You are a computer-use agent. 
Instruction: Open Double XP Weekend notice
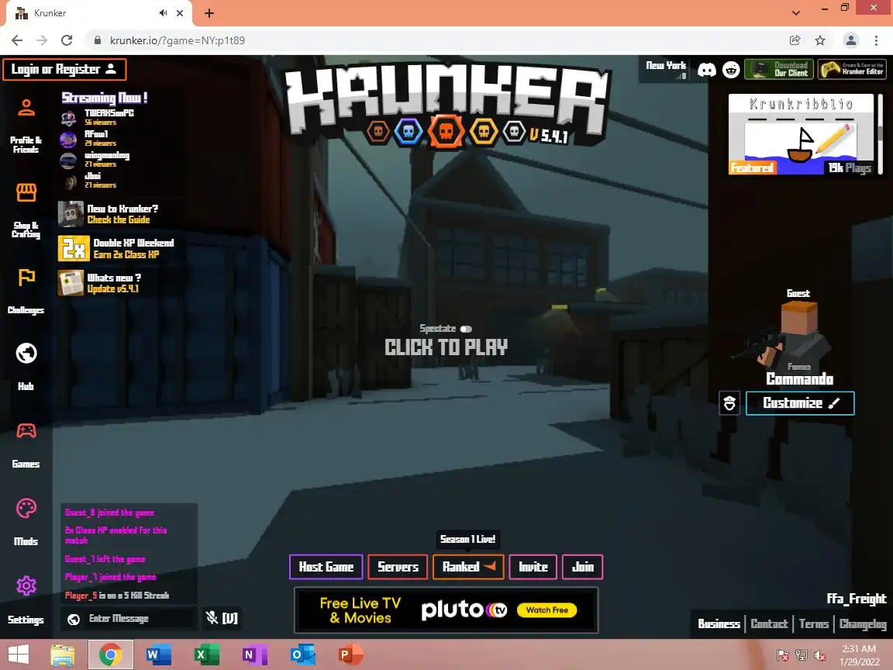[116, 248]
